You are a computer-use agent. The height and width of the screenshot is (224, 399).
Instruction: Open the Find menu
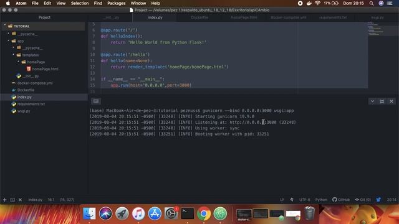coord(98,3)
